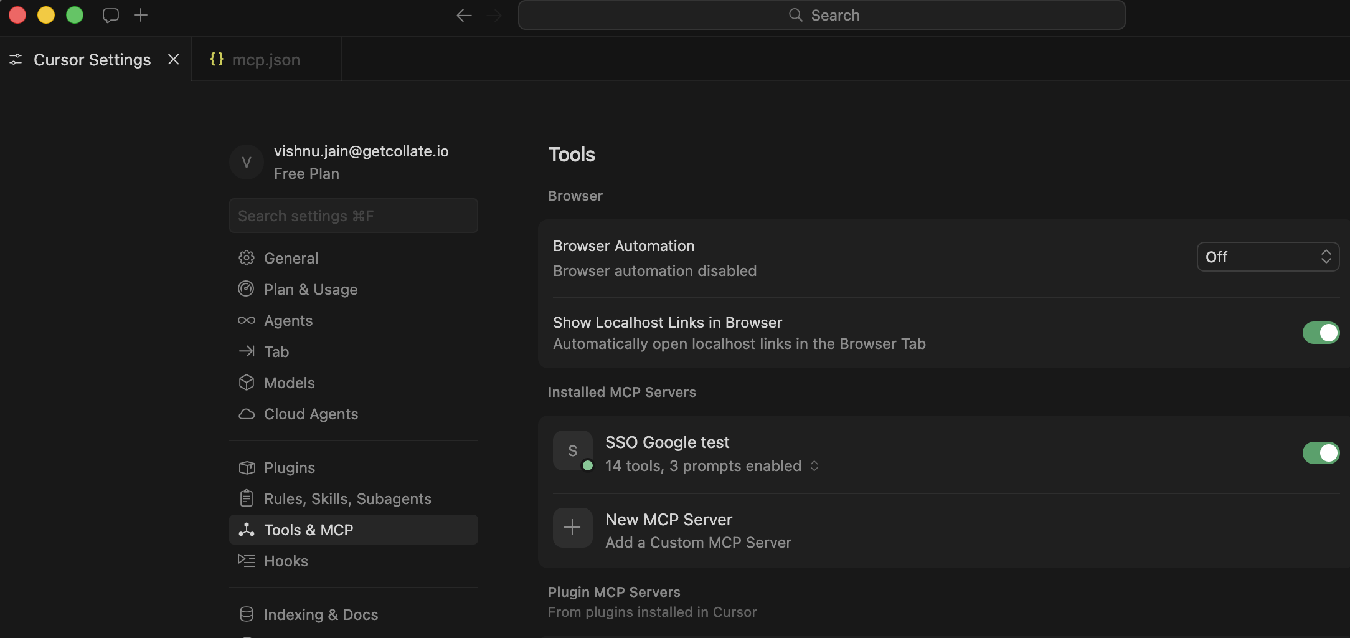Screen dimensions: 1350x638
Task: Close the Cursor Settings tab
Action: [x=174, y=59]
